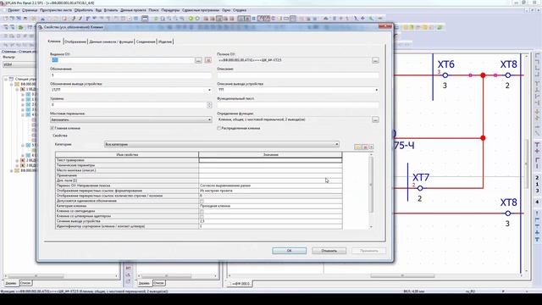Tick Клемма со штекерным адаптером checkbox
This screenshot has width=542, height=305.
click(x=202, y=216)
